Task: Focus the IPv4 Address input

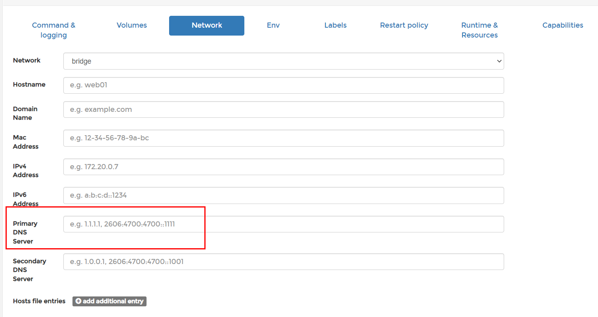Action: tap(283, 167)
